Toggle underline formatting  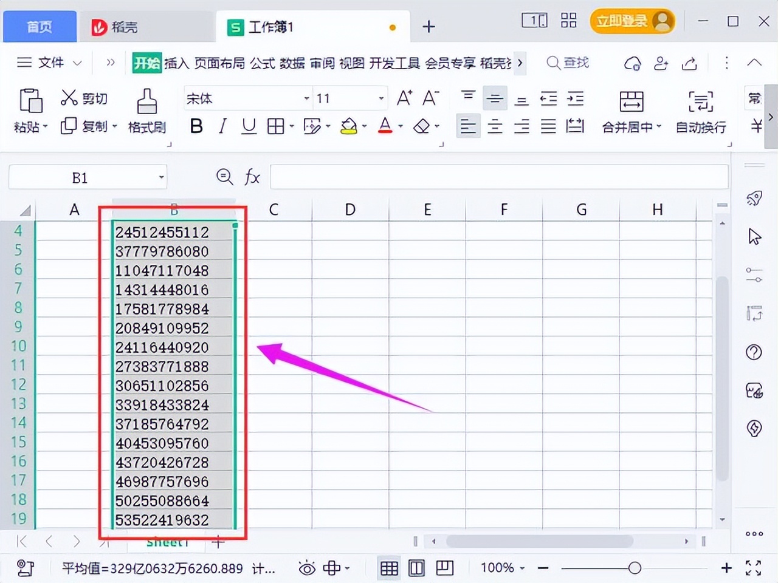click(x=249, y=126)
